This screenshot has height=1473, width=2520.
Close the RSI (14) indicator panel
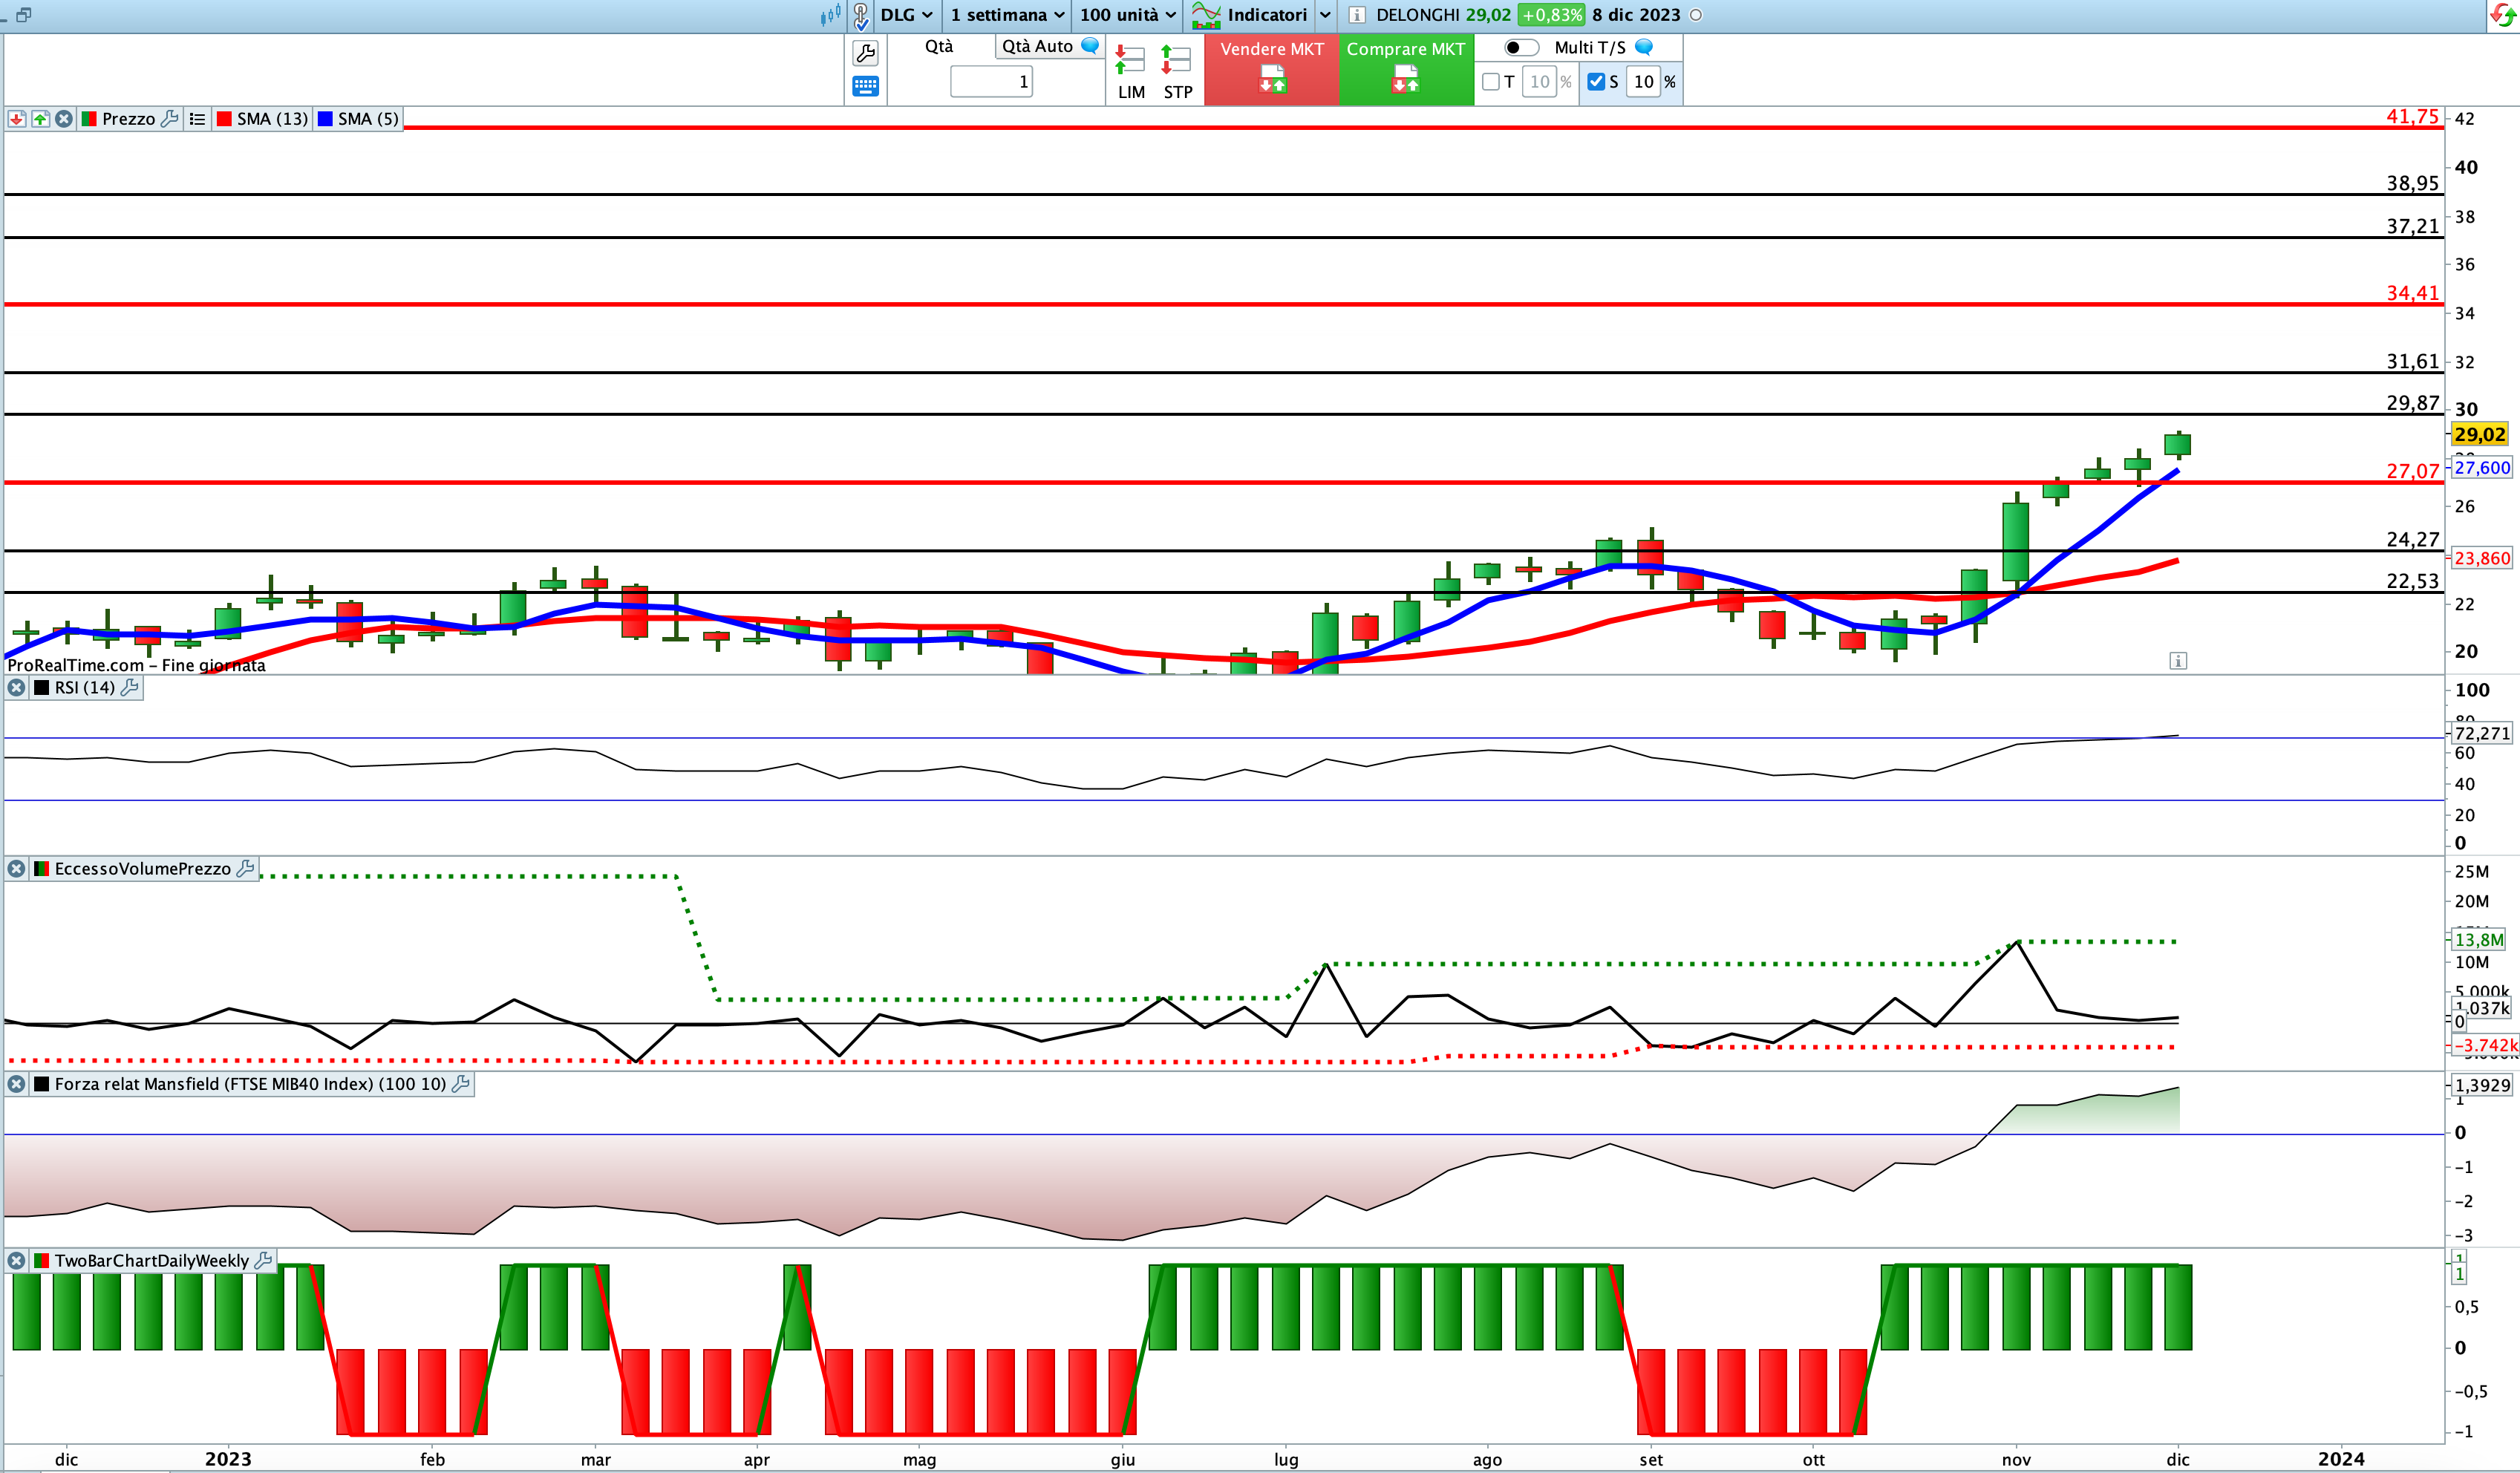point(17,688)
